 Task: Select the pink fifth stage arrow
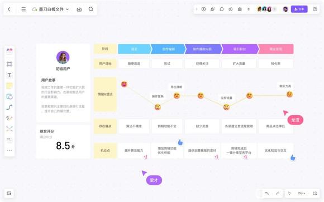[276, 49]
